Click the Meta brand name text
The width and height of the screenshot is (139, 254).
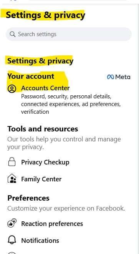(x=122, y=77)
